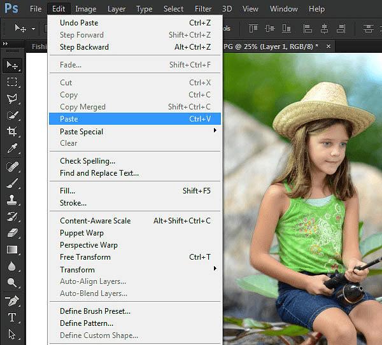
Task: Choose Stroke… command
Action: tap(135, 203)
